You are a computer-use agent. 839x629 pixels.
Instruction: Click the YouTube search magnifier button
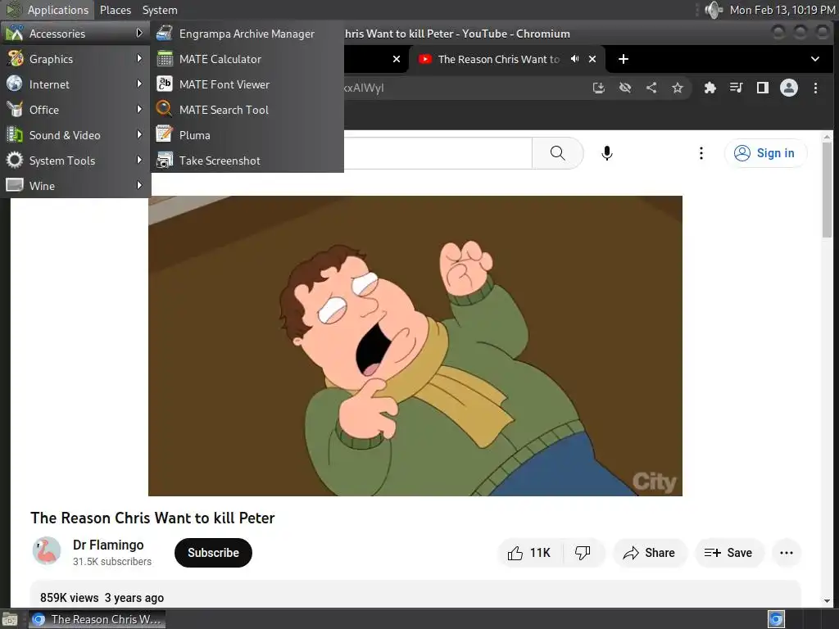click(557, 153)
